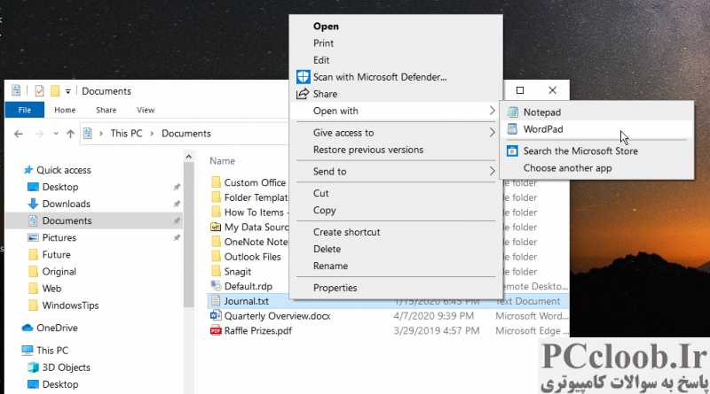
Task: Click the Back navigation arrow
Action: 19,134
